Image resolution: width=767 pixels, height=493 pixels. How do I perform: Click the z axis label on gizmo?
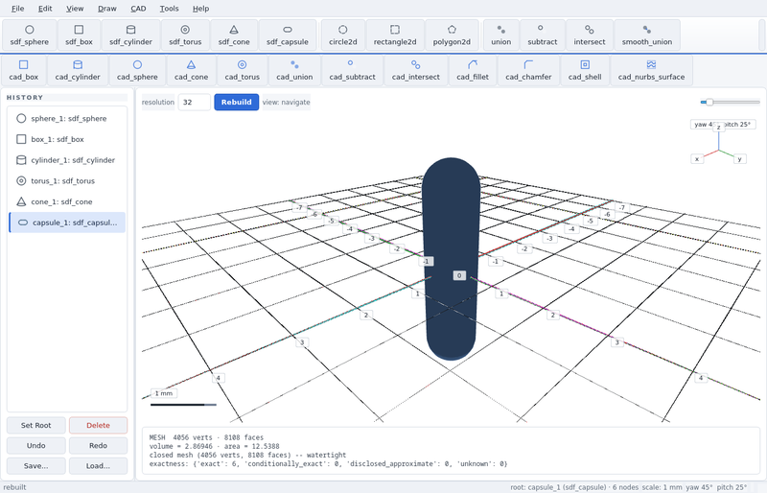(718, 128)
